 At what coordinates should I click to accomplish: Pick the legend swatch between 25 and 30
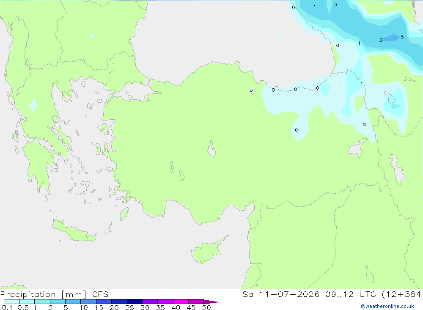135,302
